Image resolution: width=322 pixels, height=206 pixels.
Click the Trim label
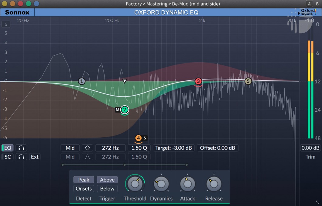click(310, 157)
